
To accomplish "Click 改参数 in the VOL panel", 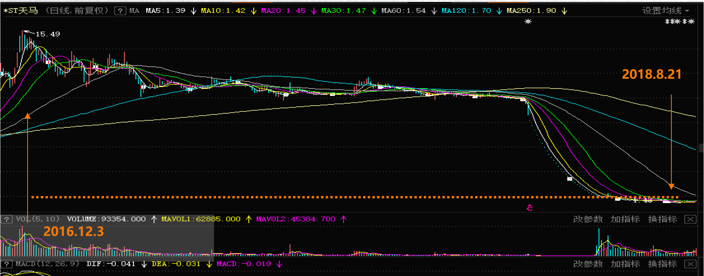I will coord(588,219).
